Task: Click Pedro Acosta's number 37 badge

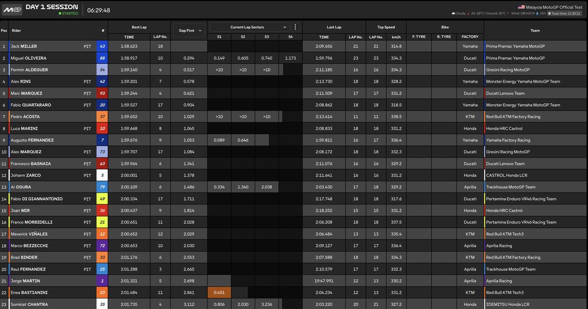Action: pos(102,116)
